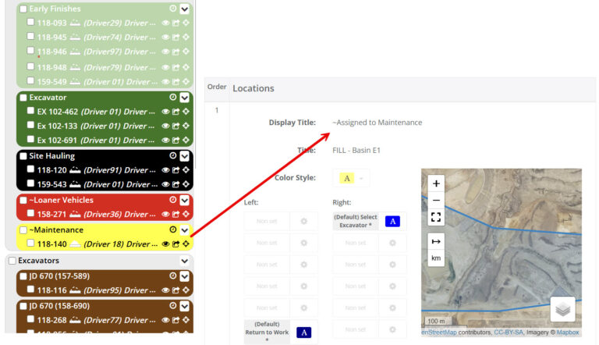Click share icon for truck 118-116

point(175,290)
